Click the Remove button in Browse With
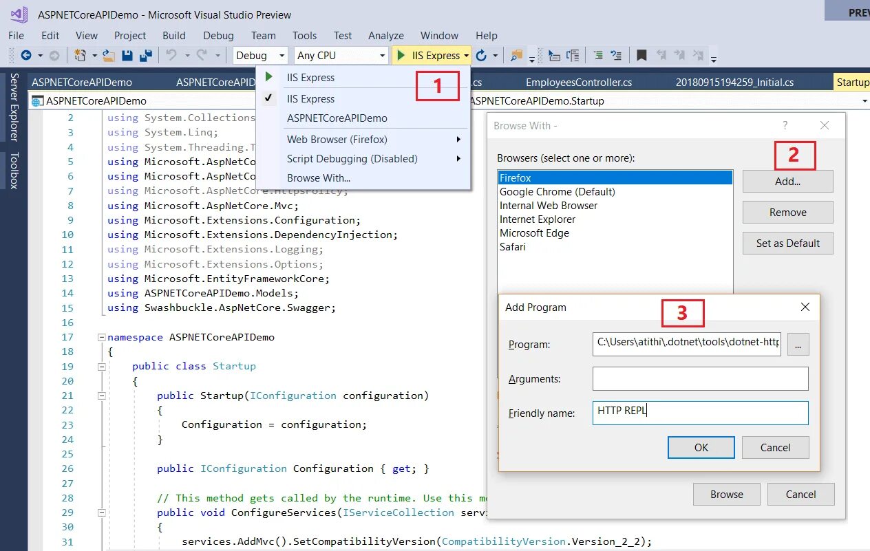Image resolution: width=870 pixels, height=551 pixels. coord(788,213)
